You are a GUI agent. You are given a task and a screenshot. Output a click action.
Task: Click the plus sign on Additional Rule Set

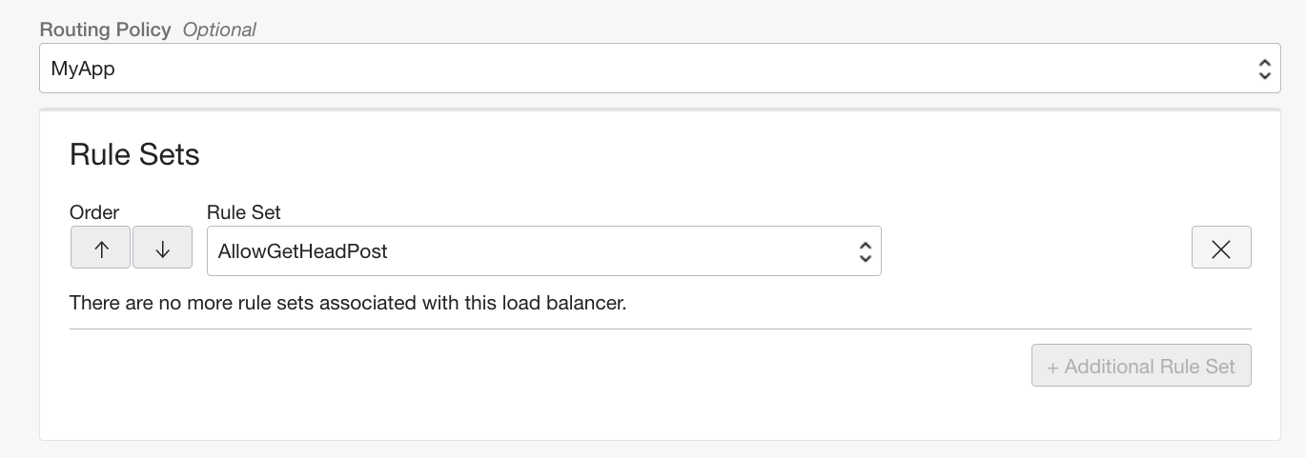[x=1052, y=367]
